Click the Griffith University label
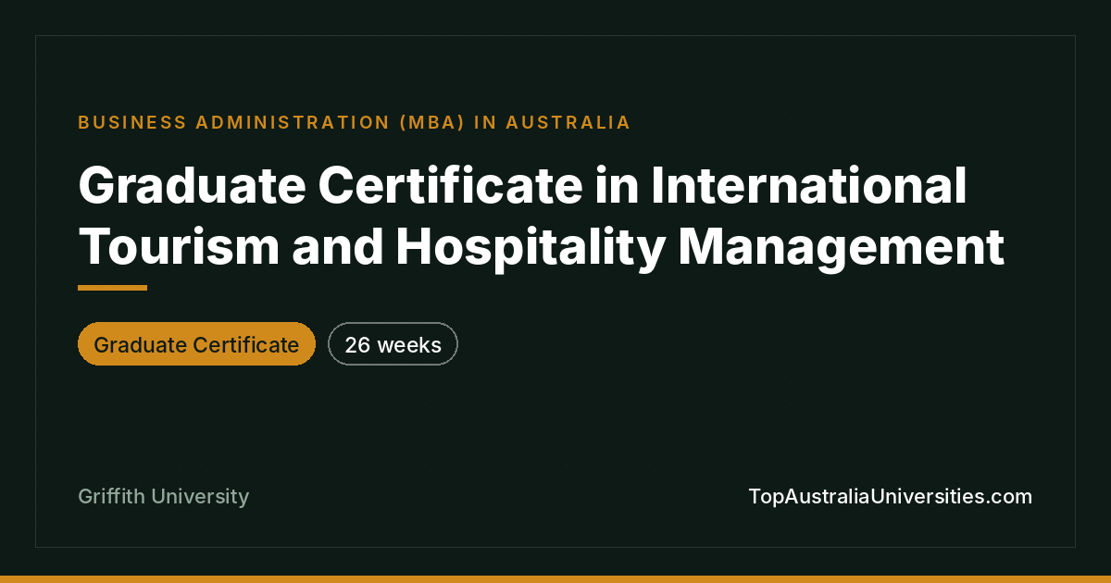Image resolution: width=1111 pixels, height=583 pixels. coord(164,497)
